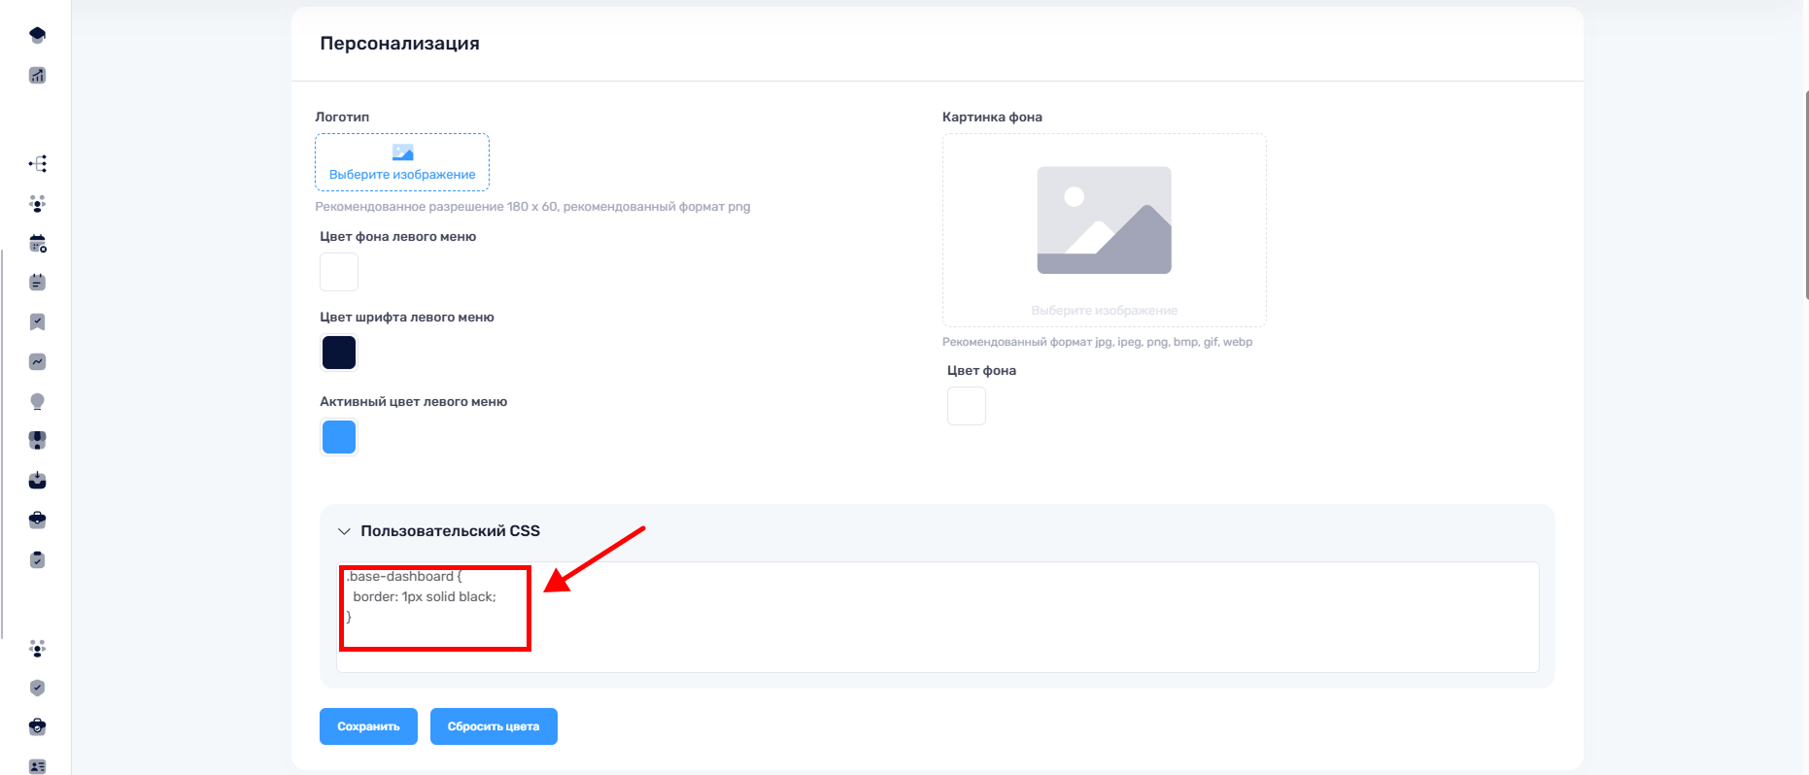
Task: Click the inbox download tray sidebar icon
Action: click(37, 481)
